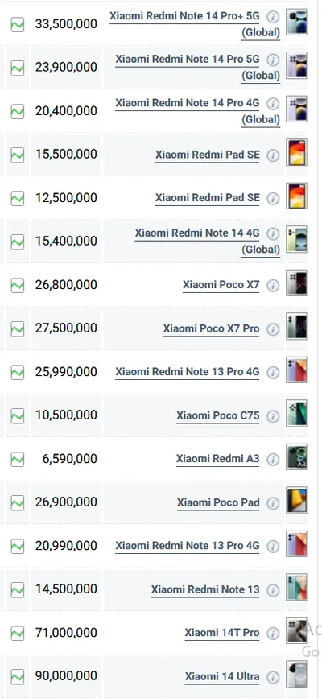Screen dimensions: 322x698
Task: Open price chart icon for Xiaomi 14T Pro
Action: [18, 633]
